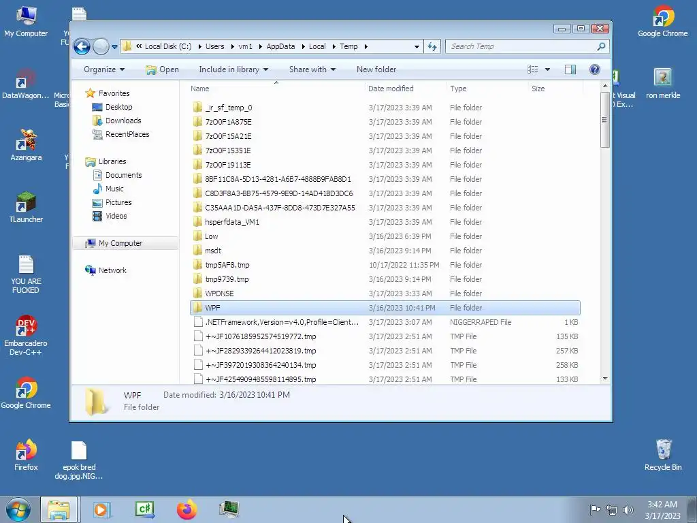Click the Forward navigation arrow
The width and height of the screenshot is (697, 523).
tap(101, 46)
